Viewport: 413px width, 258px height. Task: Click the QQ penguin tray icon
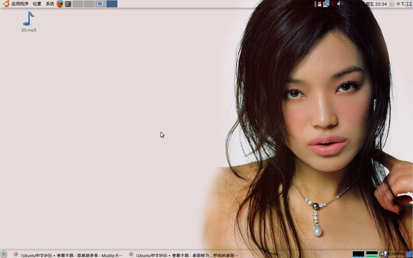point(320,4)
